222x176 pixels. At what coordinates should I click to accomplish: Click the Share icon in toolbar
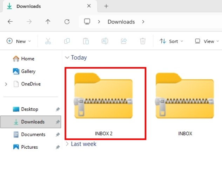(123, 41)
